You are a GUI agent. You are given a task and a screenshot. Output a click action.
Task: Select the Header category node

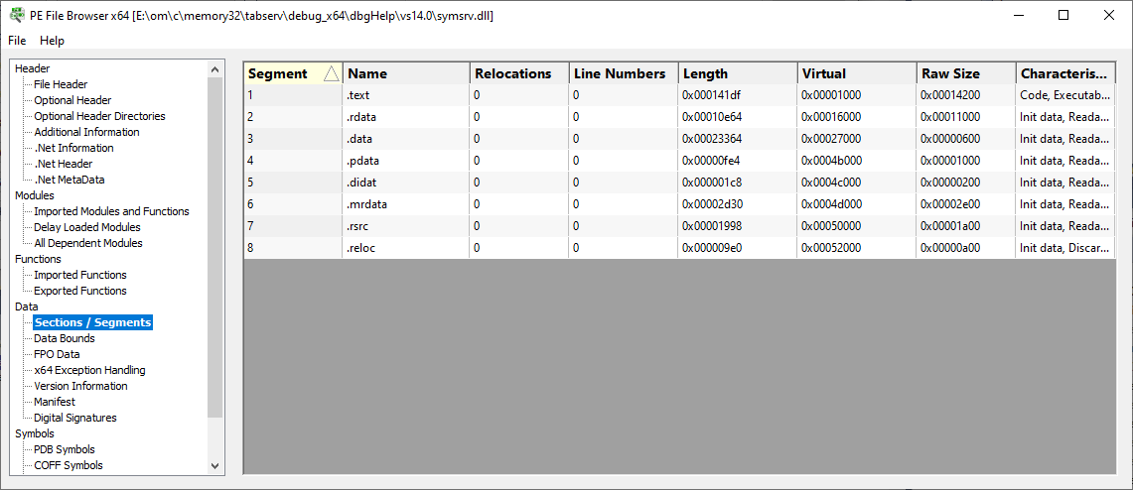33,68
